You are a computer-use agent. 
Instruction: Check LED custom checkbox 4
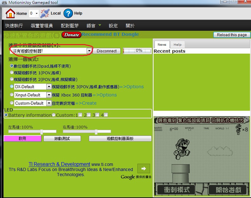click(x=106, y=115)
